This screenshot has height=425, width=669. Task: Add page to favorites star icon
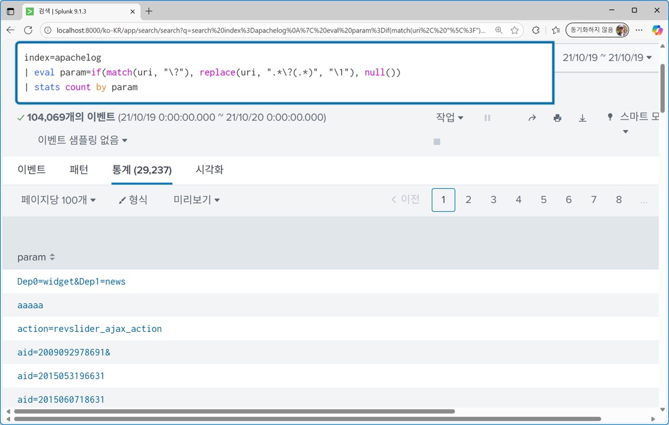pos(514,30)
